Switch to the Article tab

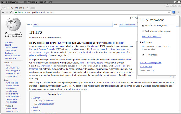coord(29,24)
